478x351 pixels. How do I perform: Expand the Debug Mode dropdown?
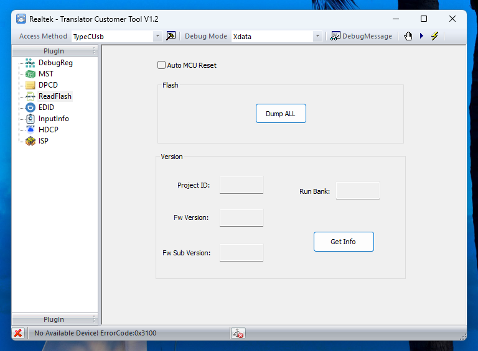point(317,36)
